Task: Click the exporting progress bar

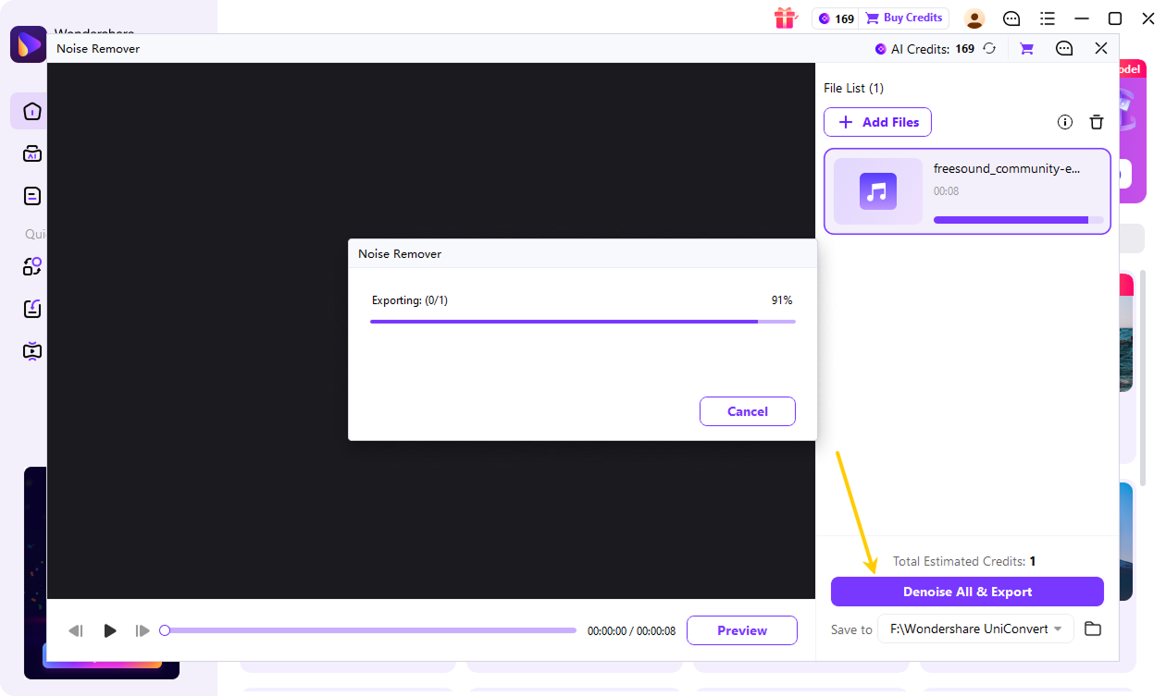Action: pos(583,321)
